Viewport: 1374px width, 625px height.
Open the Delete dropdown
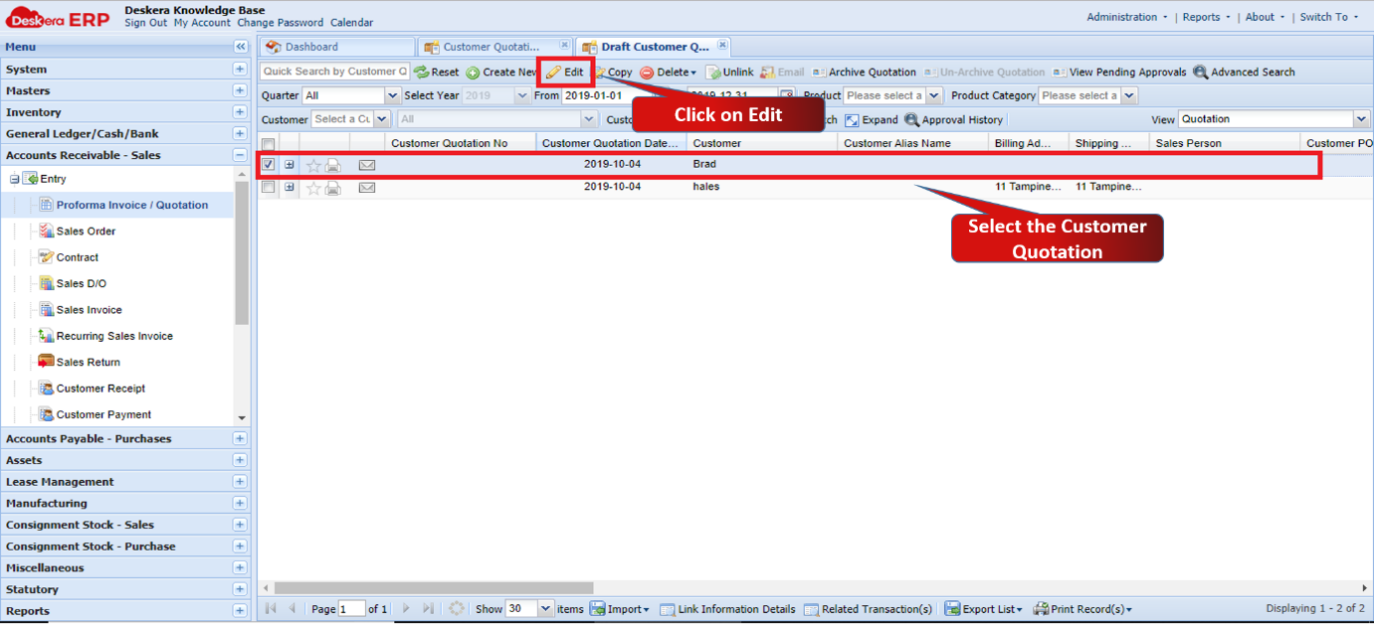coord(668,72)
